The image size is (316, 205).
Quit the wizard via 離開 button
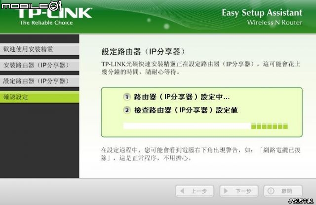pyautogui.click(x=283, y=191)
